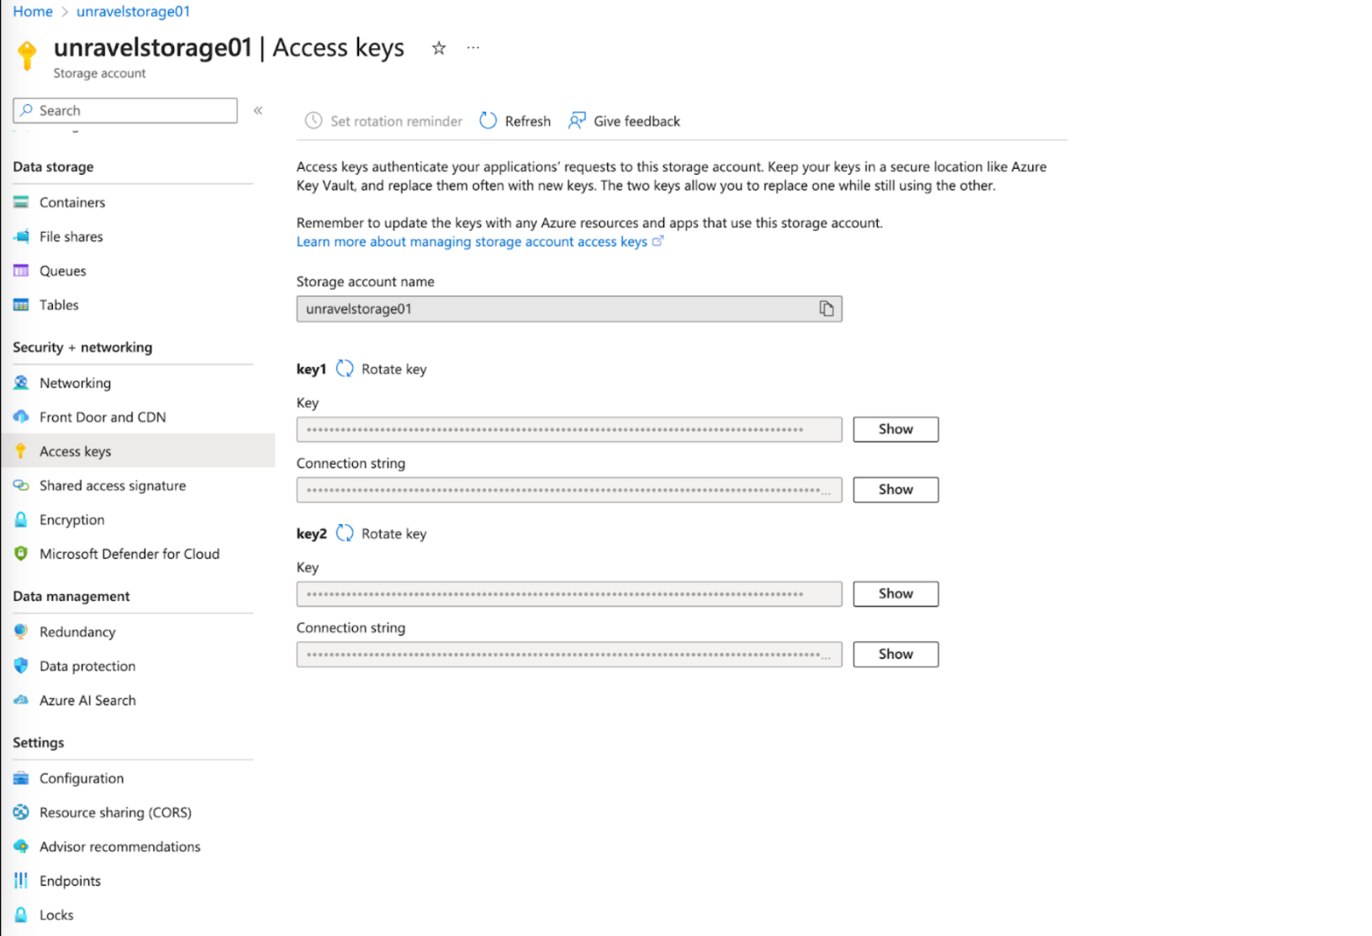Refresh the access keys page
This screenshot has height=936, width=1372.
[514, 120]
